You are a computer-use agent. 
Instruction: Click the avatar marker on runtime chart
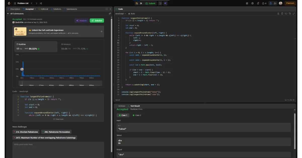pyautogui.click(x=22, y=69)
